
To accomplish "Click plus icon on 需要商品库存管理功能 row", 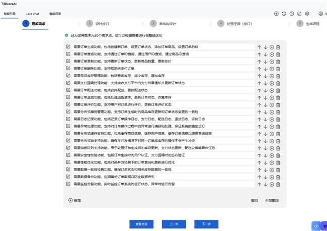I will (x=272, y=76).
